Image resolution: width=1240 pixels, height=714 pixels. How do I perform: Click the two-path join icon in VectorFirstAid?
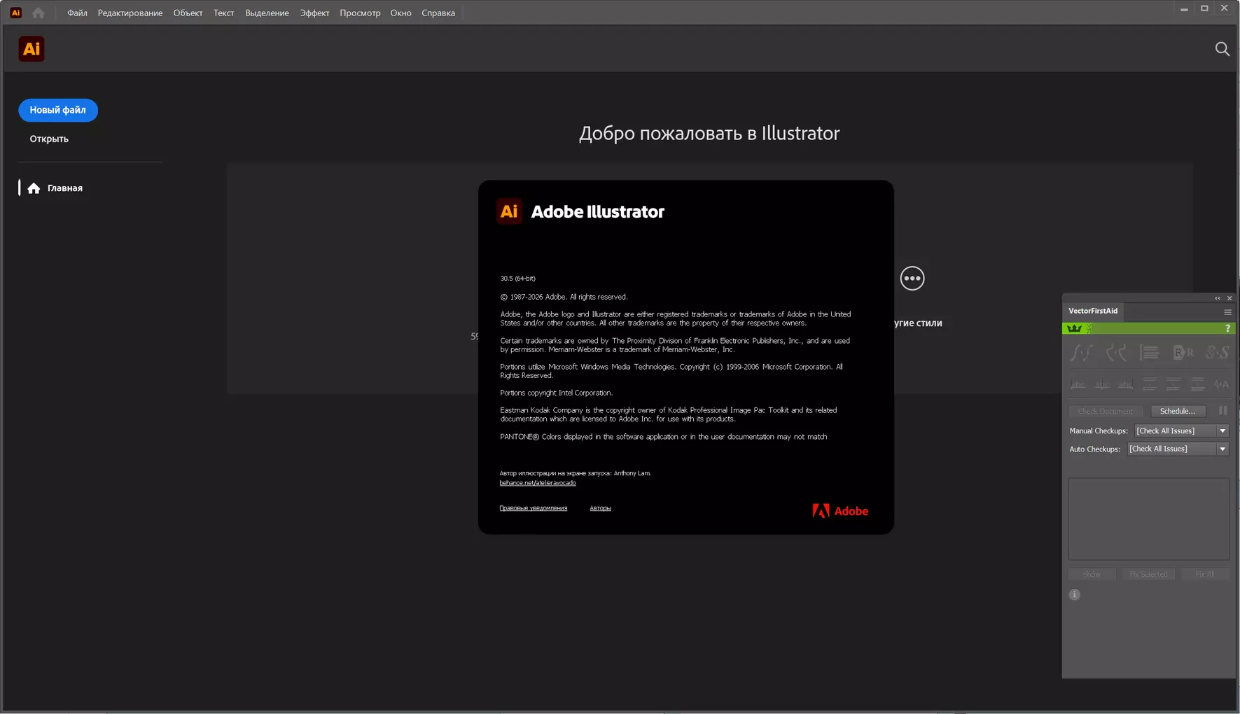click(x=1081, y=353)
